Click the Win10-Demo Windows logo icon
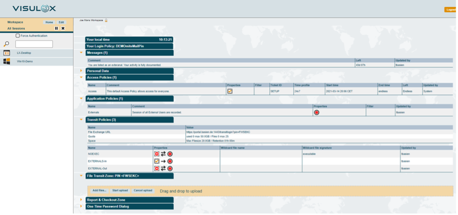This screenshot has width=458, height=215. (7, 61)
